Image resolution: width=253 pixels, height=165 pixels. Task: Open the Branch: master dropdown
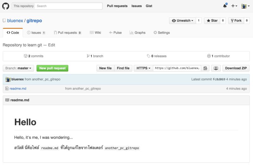click(x=18, y=68)
